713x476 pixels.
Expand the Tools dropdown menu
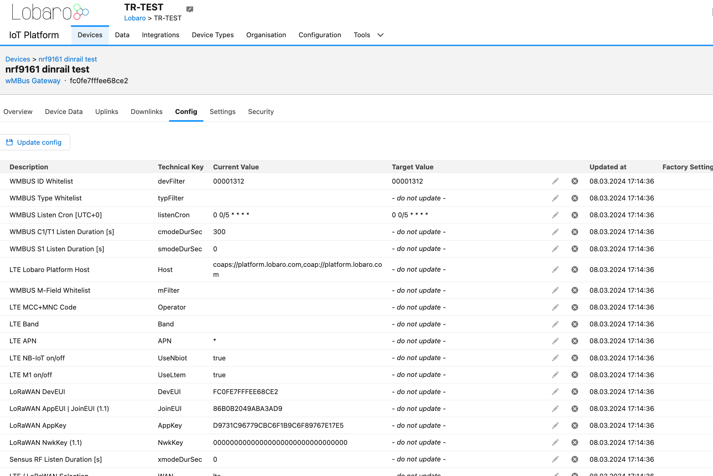tap(368, 35)
